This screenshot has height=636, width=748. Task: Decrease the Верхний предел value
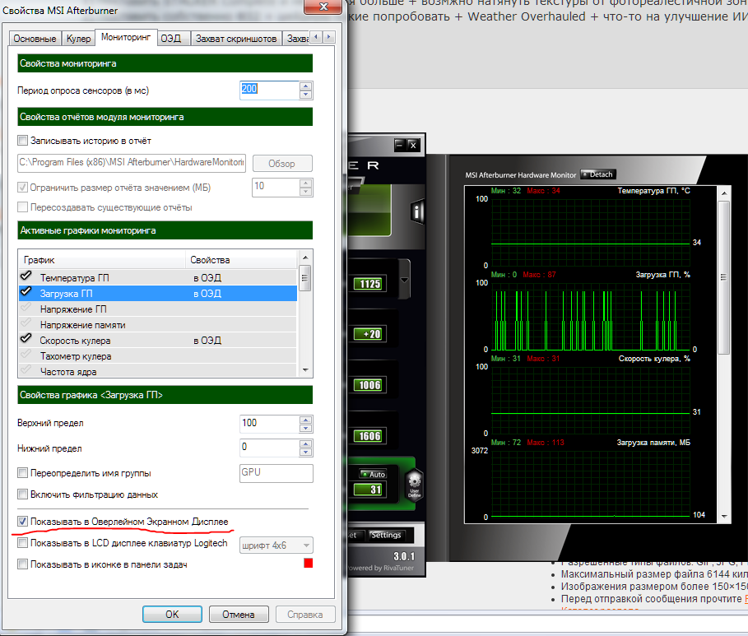(306, 428)
